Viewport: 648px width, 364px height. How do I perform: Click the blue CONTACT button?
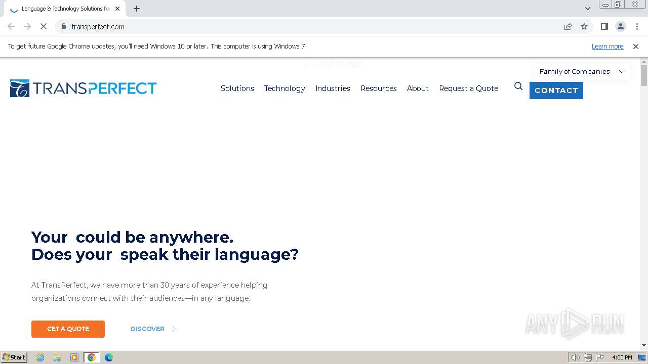[556, 90]
